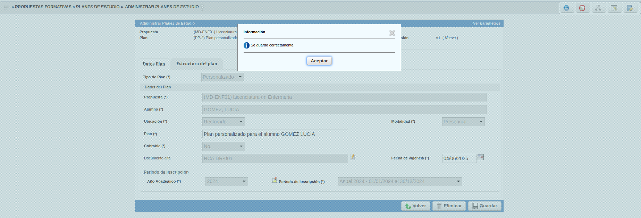Image resolution: width=641 pixels, height=218 pixels.
Task: Open the Modalidad dropdown showing Presencial
Action: click(x=463, y=122)
